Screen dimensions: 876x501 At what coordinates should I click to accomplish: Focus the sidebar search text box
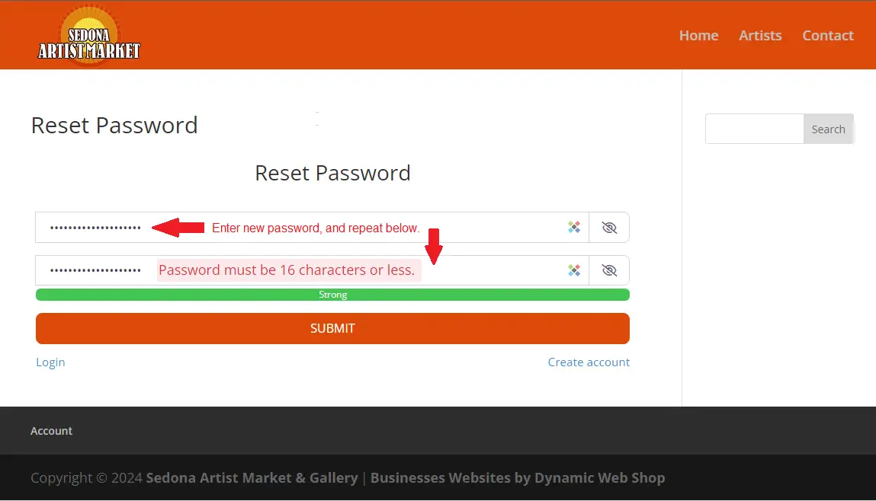[754, 129]
